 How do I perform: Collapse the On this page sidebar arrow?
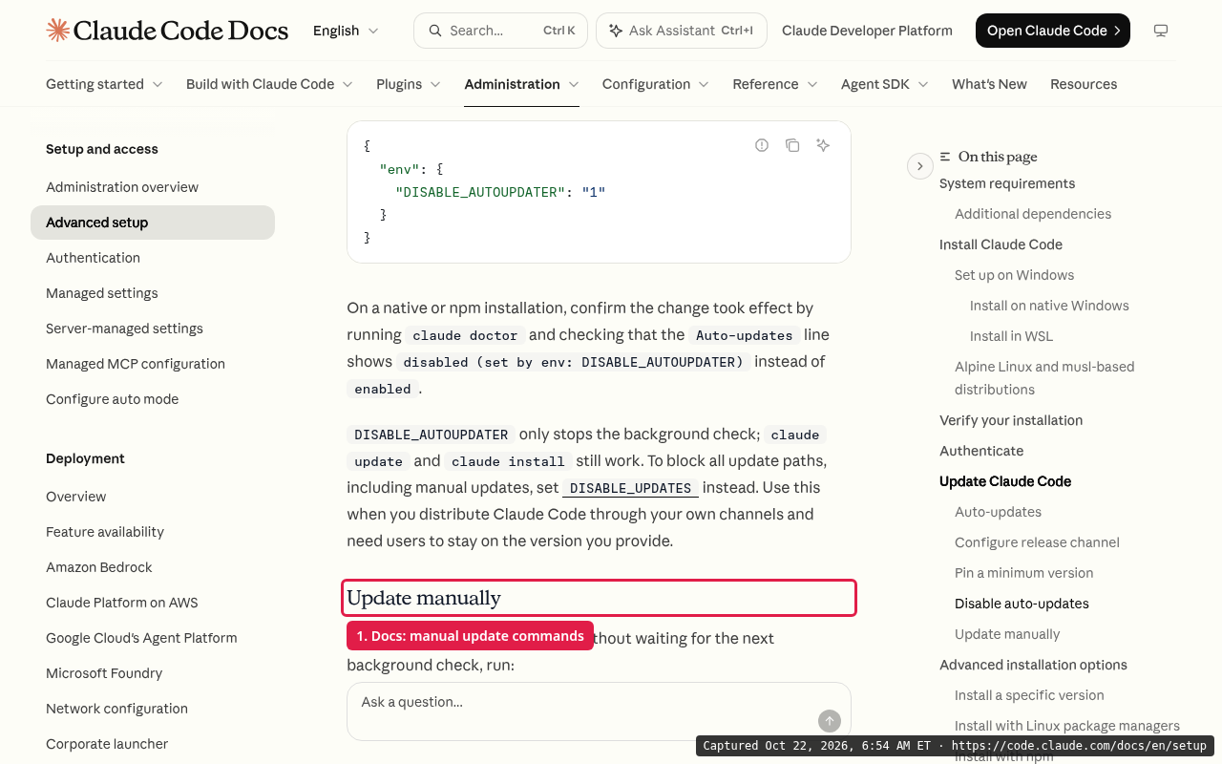point(919,166)
